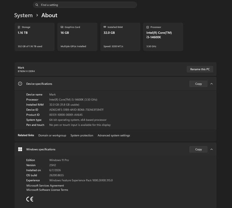Open the Installed RAM 32.0 GB card
This screenshot has width=232, height=208.
[x=120, y=37]
